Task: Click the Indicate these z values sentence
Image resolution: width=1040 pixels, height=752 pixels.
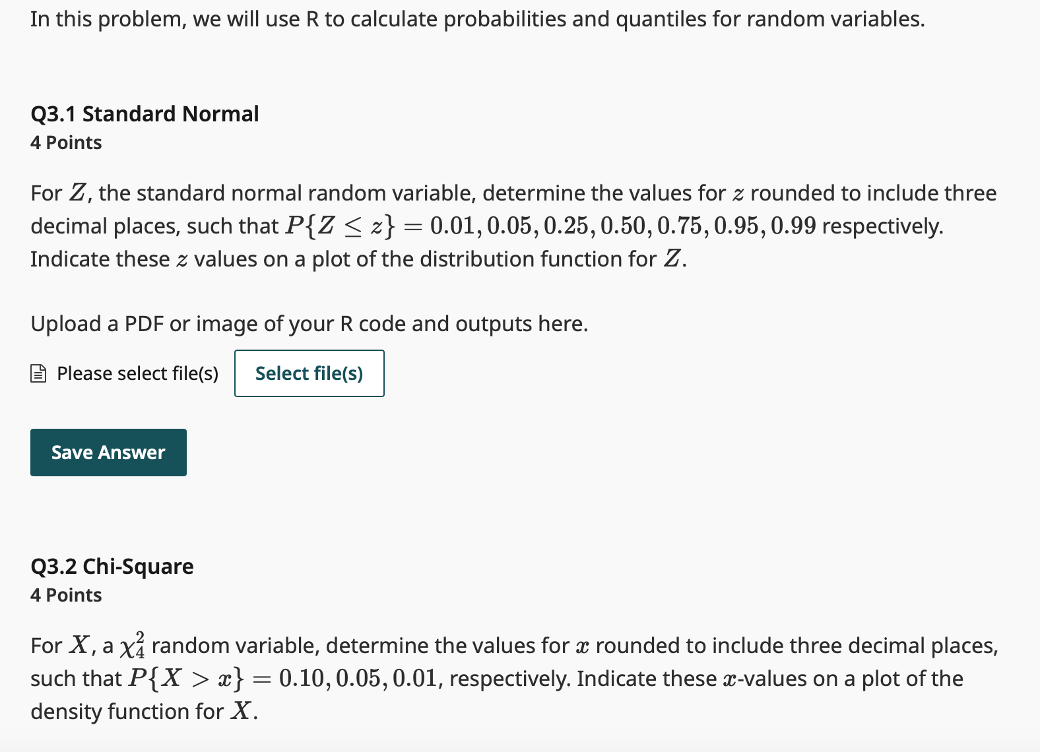Action: 359,259
